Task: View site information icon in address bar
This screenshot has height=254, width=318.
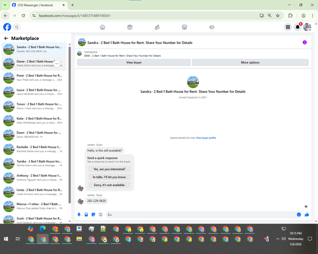Action: click(x=34, y=16)
